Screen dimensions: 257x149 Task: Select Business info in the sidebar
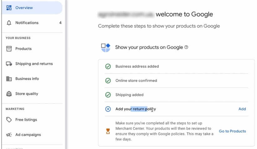[27, 79]
